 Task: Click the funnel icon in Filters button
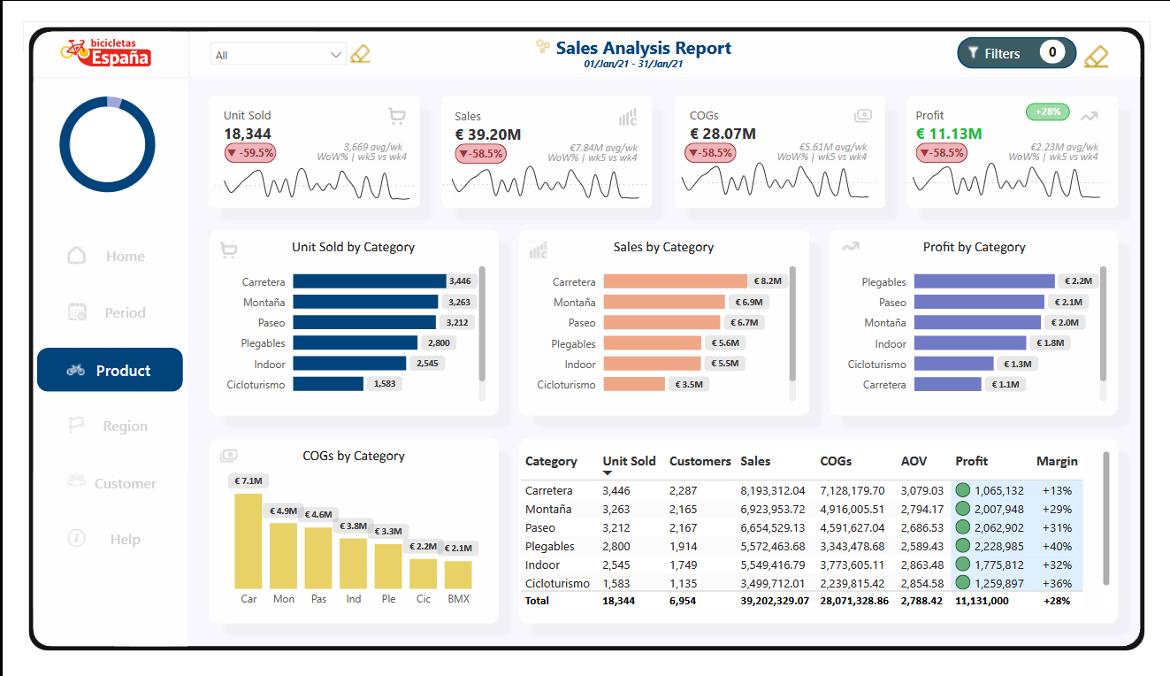(x=973, y=53)
